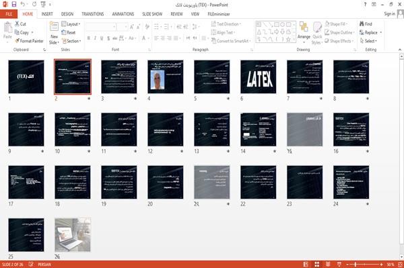Click Clear All Formatting icon

pos(147,27)
